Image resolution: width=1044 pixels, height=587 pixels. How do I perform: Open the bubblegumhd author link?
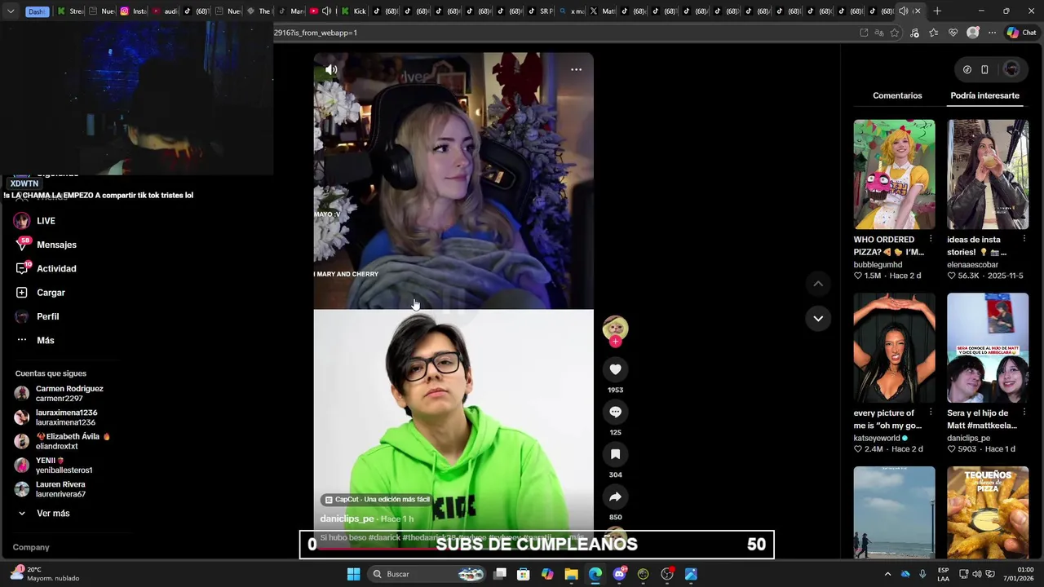(878, 265)
